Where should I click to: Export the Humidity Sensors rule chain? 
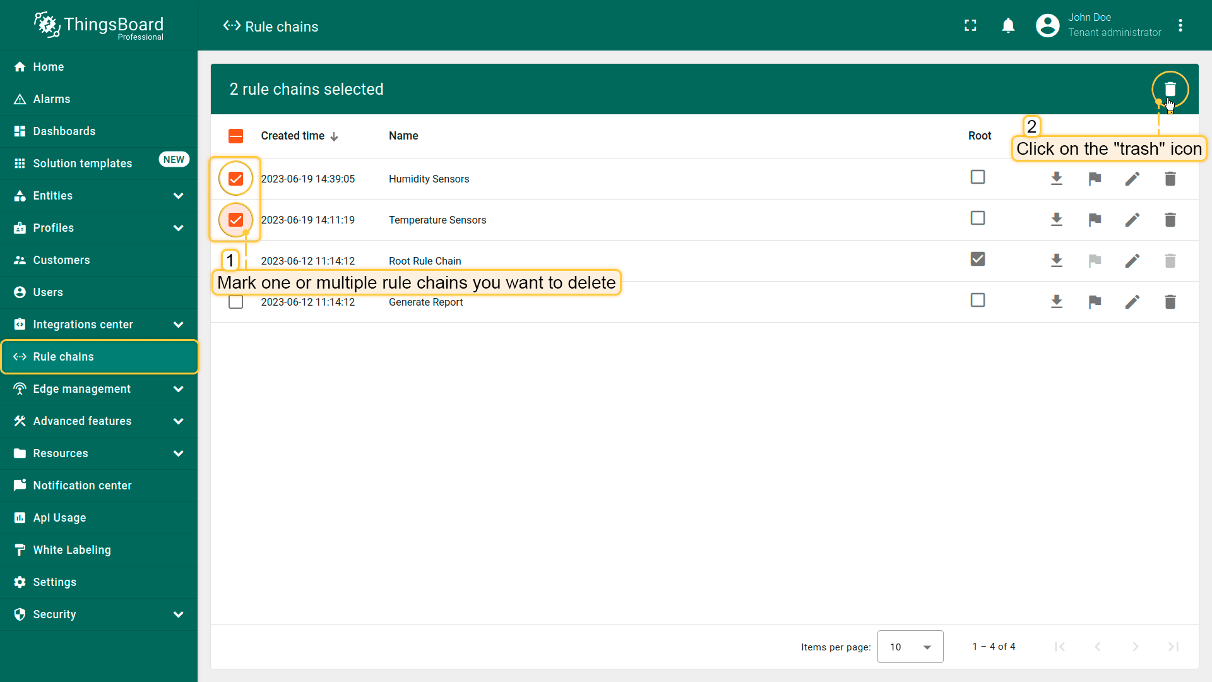[1056, 179]
